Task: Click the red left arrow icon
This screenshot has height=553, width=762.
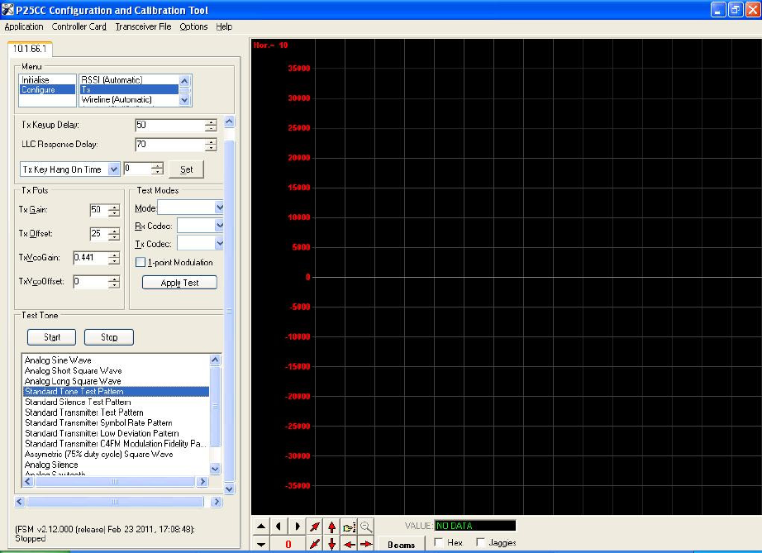Action: [349, 544]
